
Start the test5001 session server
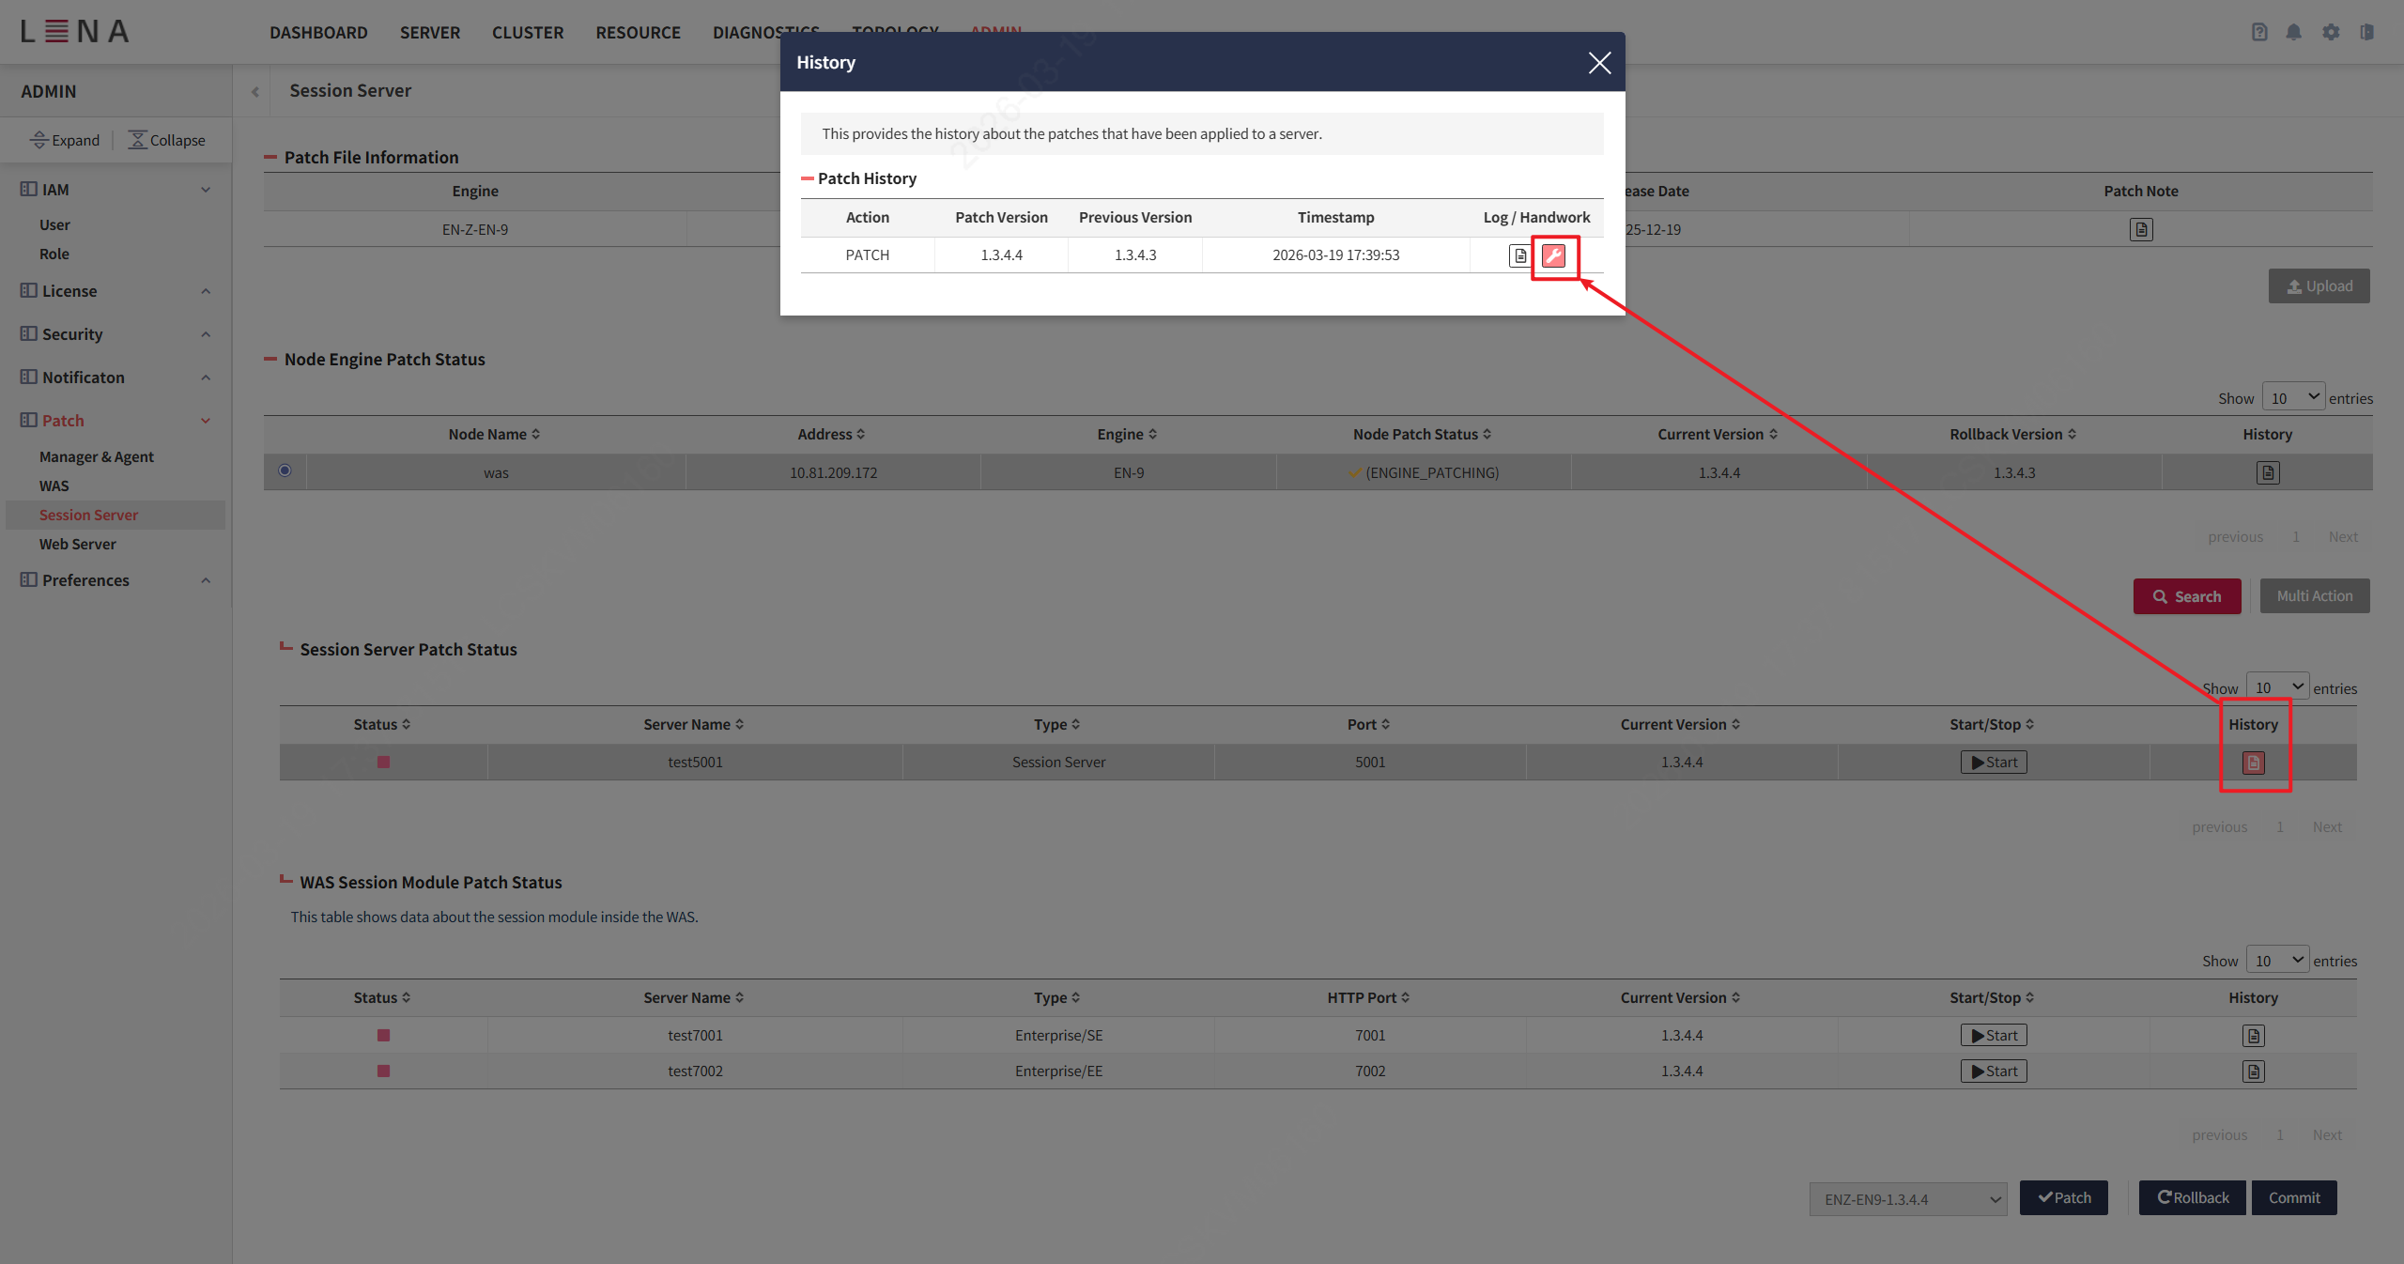pyautogui.click(x=1994, y=763)
